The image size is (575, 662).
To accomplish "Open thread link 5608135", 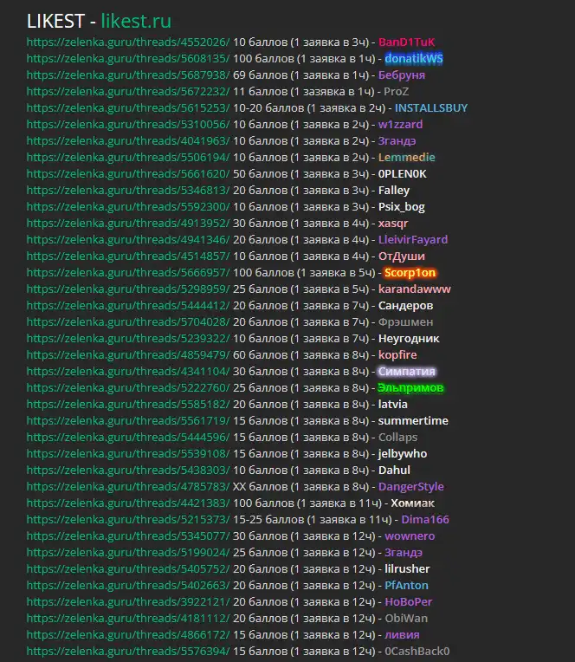I will click(x=128, y=59).
